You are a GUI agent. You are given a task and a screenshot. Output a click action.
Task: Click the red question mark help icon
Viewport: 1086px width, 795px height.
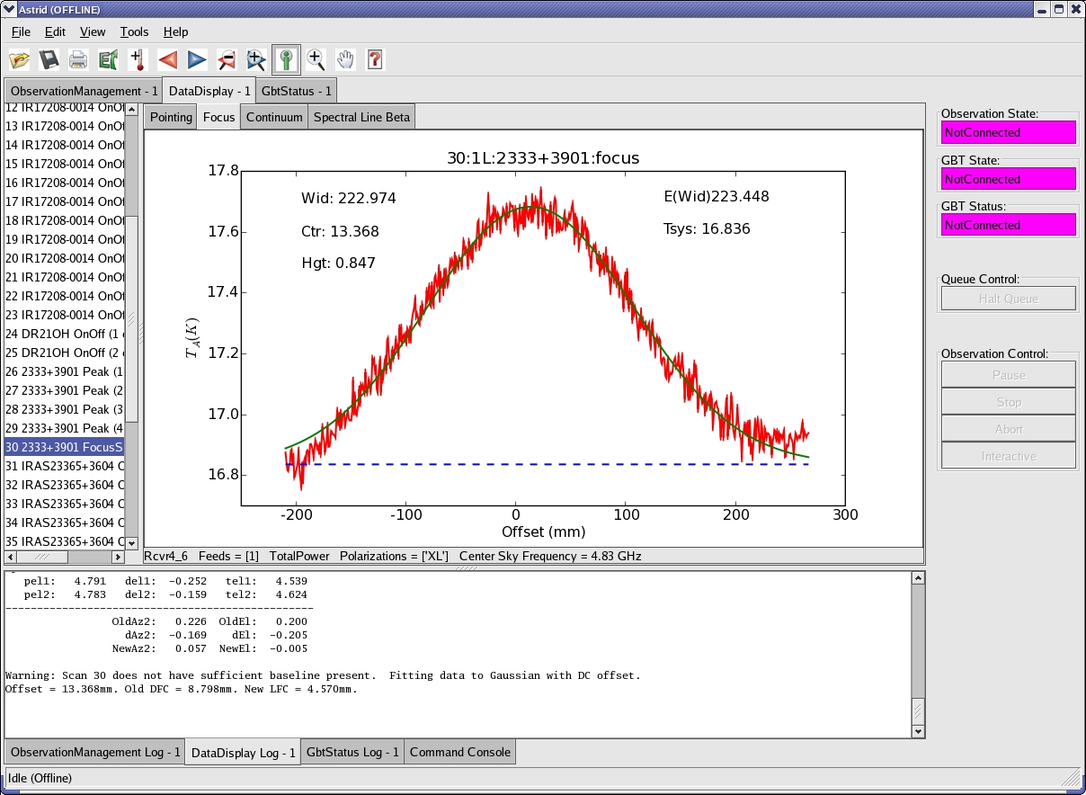pos(375,60)
